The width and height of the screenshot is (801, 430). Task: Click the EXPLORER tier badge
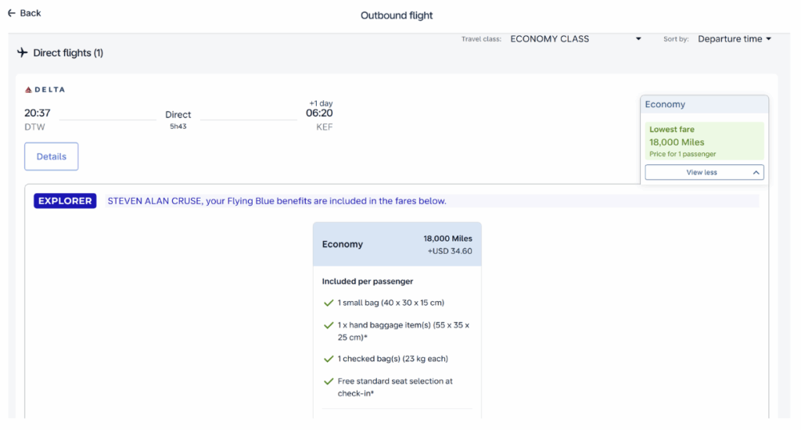pos(65,201)
